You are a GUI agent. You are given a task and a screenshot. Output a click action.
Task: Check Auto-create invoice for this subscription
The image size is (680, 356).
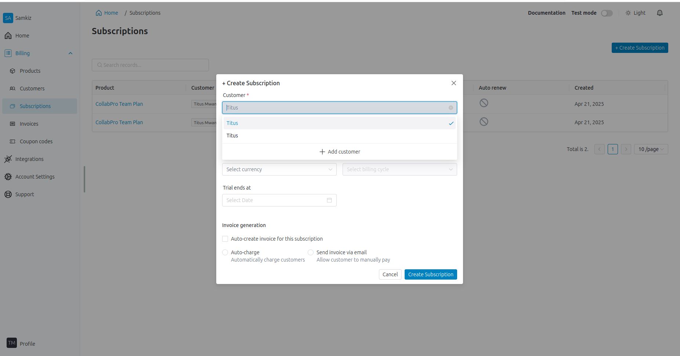(225, 239)
